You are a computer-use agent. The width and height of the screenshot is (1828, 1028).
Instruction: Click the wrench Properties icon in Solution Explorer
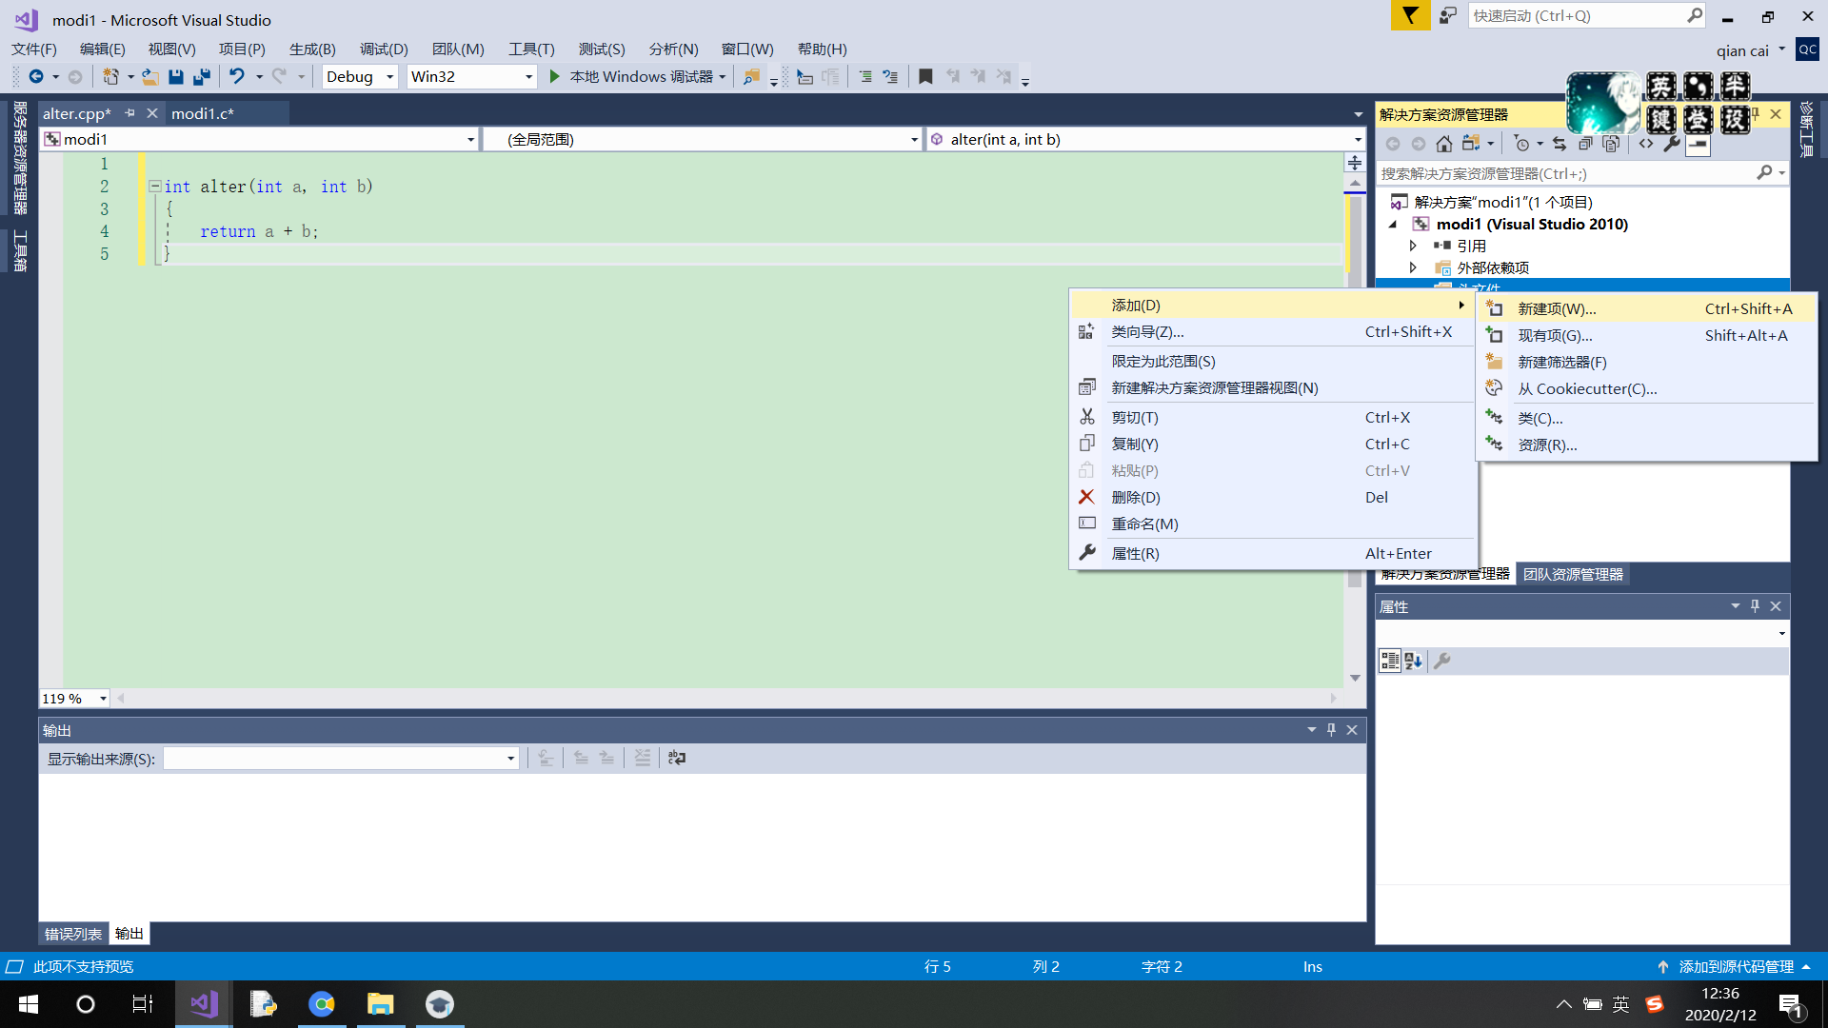[x=1671, y=144]
